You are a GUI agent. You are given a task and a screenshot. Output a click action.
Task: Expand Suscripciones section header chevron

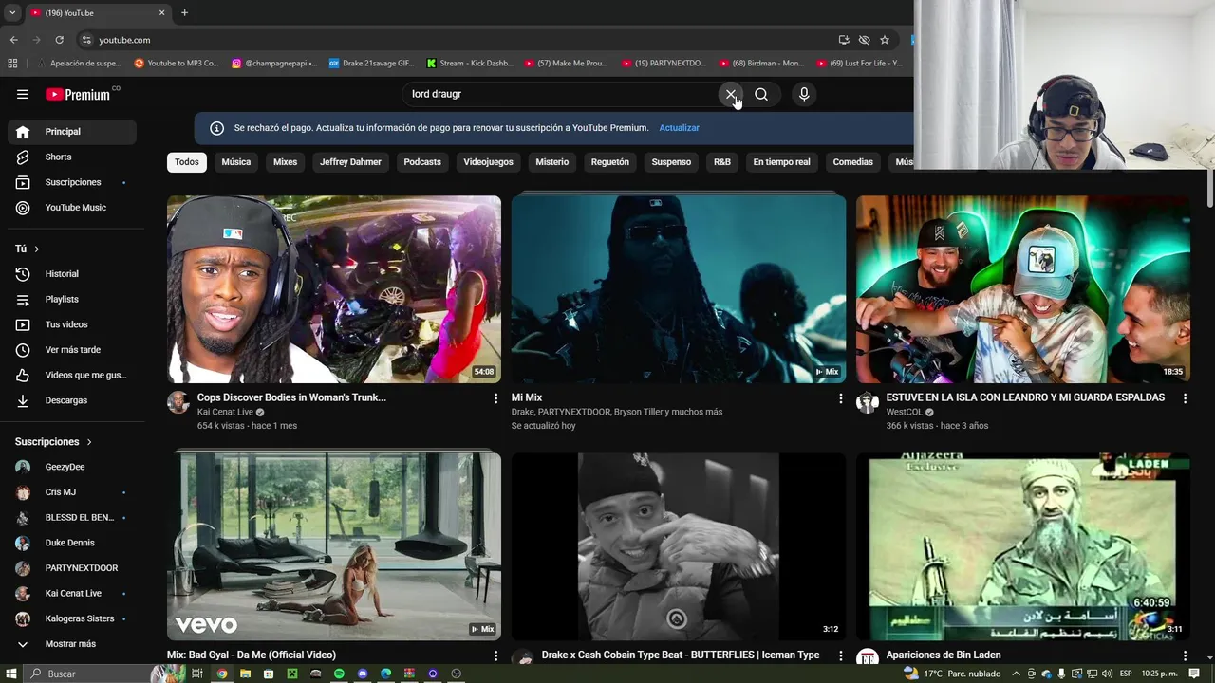89,442
